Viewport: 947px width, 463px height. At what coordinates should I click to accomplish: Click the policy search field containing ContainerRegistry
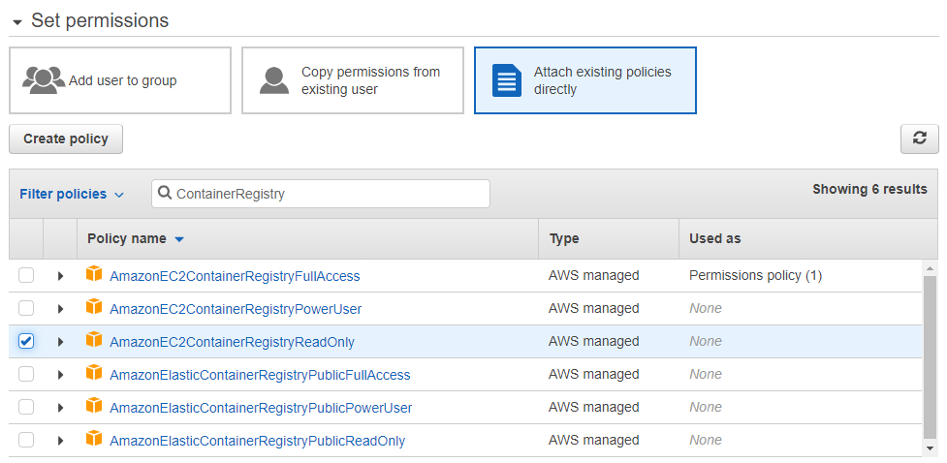[x=321, y=194]
